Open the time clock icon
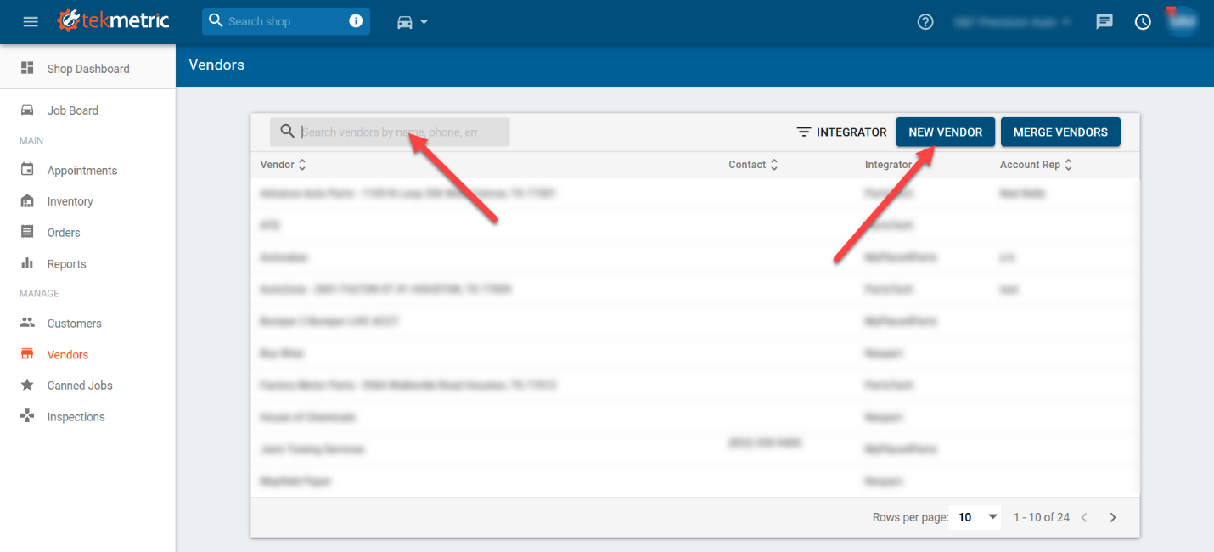 (x=1143, y=22)
